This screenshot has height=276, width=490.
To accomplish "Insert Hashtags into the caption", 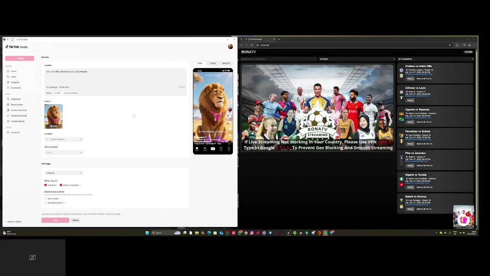I will pyautogui.click(x=52, y=87).
